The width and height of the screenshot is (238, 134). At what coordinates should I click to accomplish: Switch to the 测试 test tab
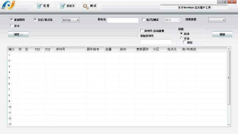pyautogui.click(x=89, y=6)
